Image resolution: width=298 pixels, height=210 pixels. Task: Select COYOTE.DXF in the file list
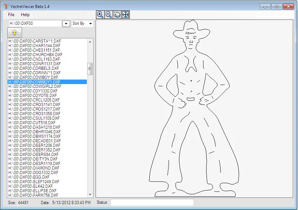point(47,96)
